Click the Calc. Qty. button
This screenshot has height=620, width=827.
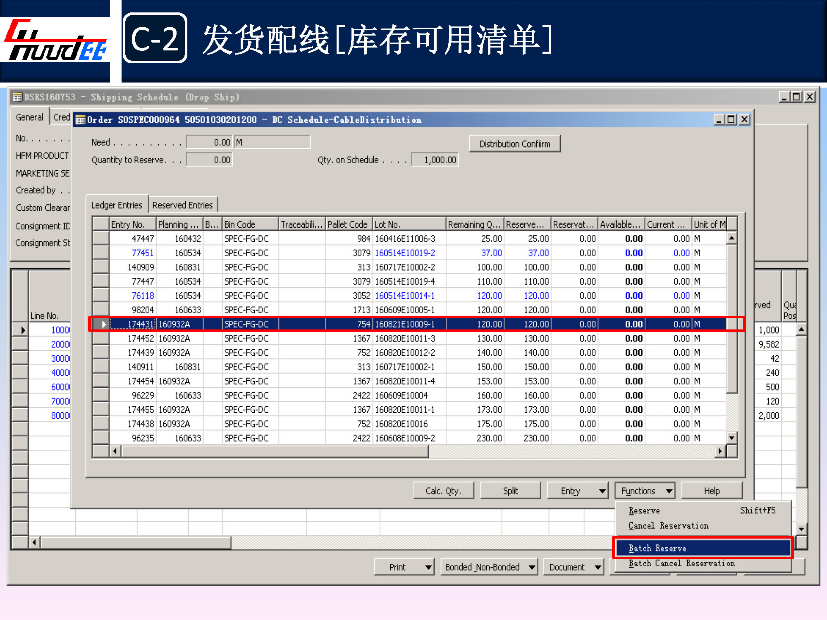443,491
